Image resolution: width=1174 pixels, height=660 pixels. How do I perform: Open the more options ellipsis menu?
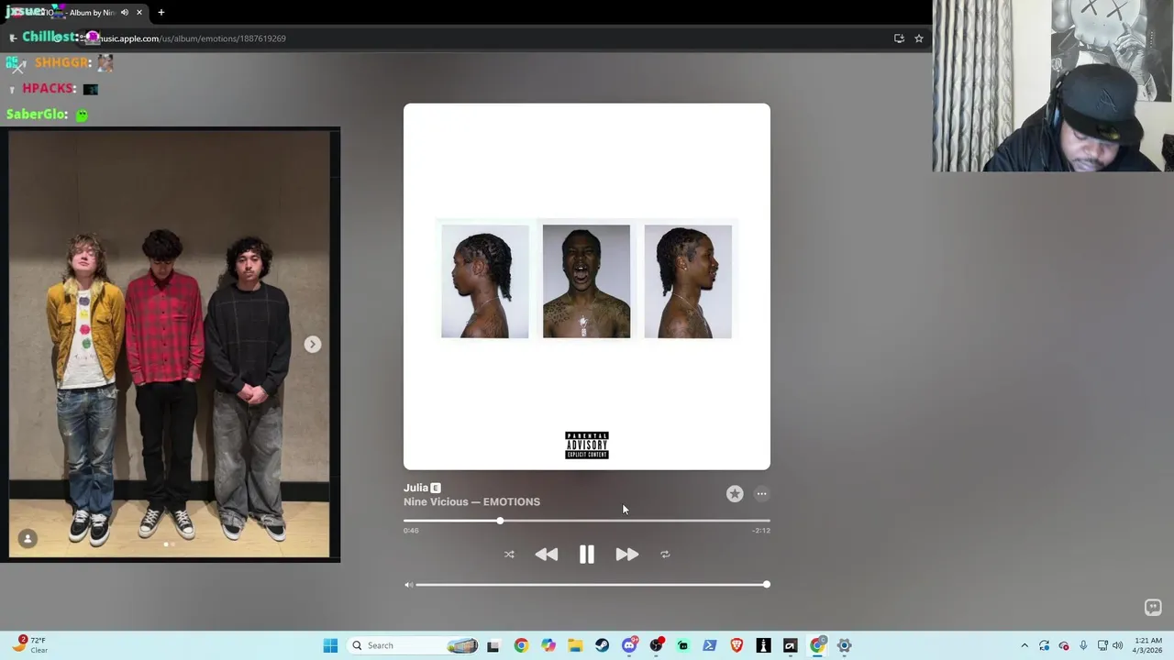point(761,494)
